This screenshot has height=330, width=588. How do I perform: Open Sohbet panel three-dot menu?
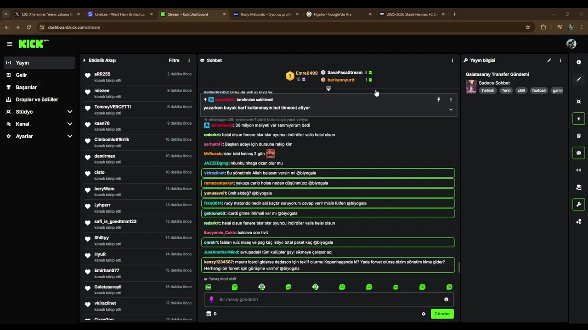[452, 60]
